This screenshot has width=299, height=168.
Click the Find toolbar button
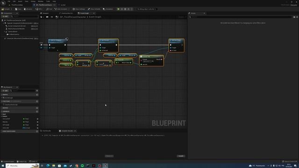click(49, 9)
